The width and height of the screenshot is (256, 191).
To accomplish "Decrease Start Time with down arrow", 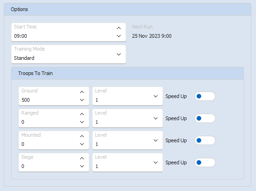I will click(x=119, y=36).
